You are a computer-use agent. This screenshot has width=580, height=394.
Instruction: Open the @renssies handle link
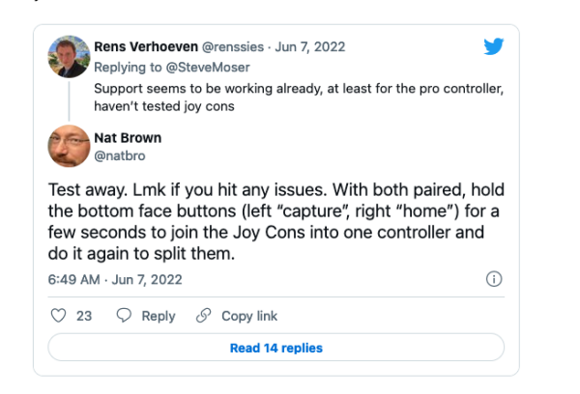(x=236, y=46)
